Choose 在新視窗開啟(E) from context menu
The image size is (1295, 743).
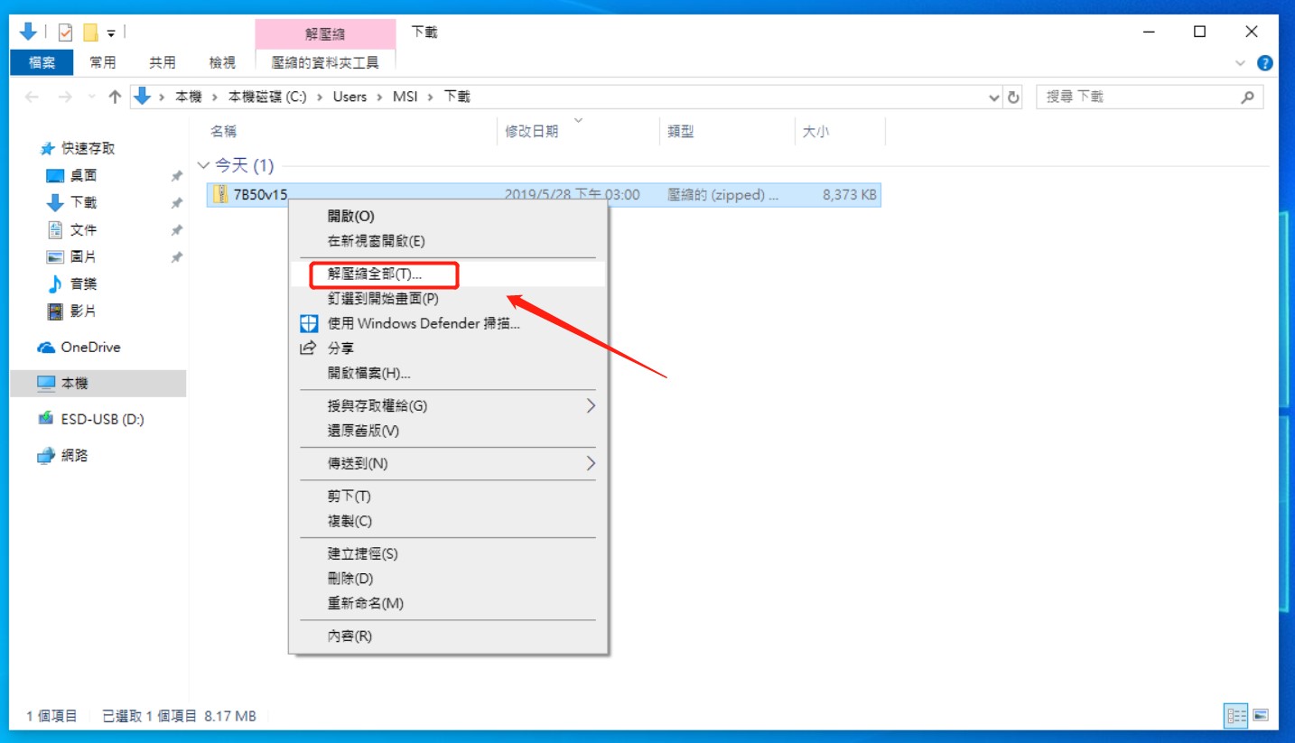pos(447,241)
